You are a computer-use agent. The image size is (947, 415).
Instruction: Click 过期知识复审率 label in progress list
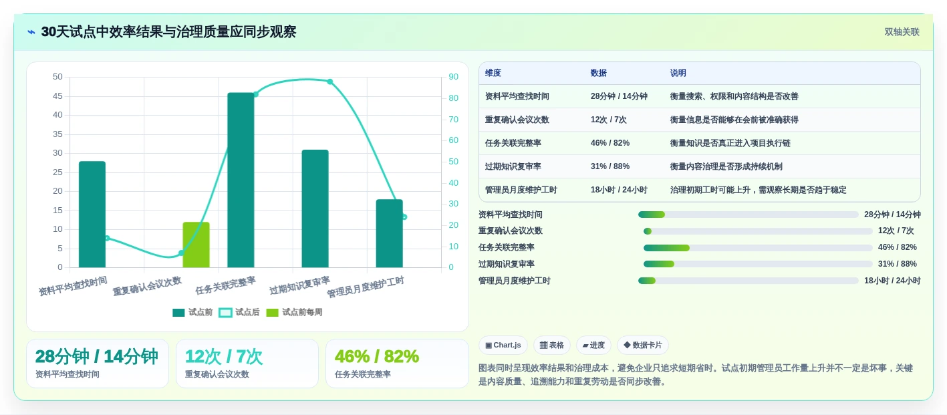(507, 264)
